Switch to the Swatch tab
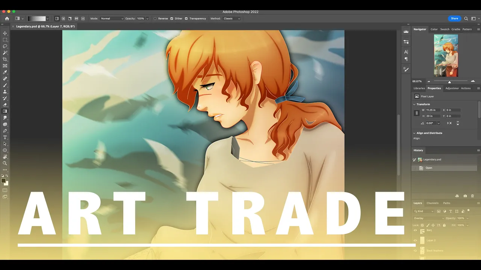 [x=445, y=29]
